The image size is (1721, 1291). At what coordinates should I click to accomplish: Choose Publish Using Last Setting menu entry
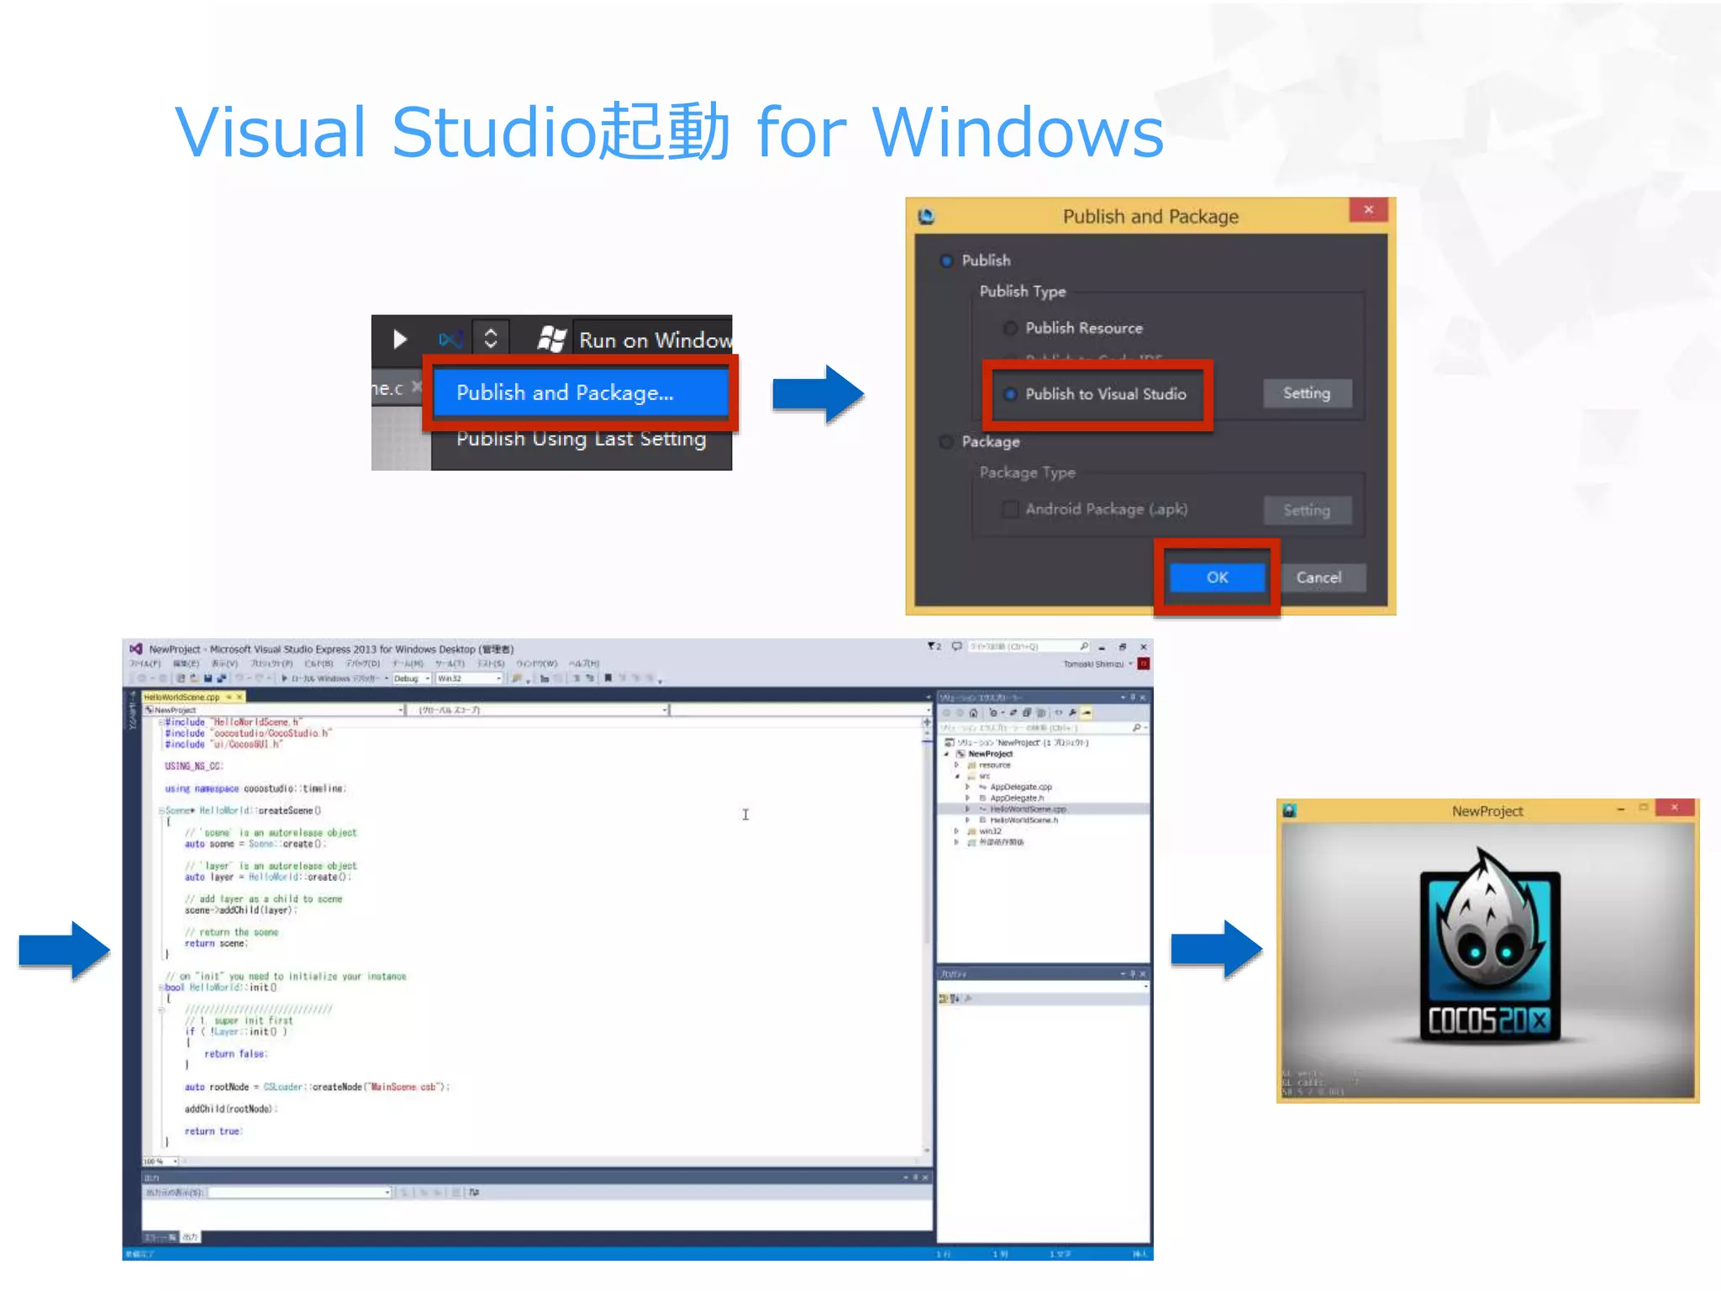click(x=581, y=439)
